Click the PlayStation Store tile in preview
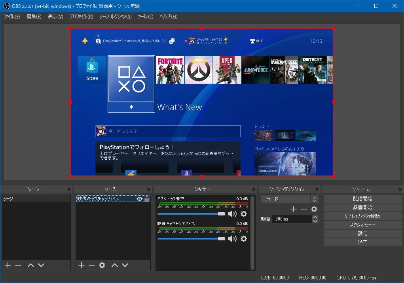 92,70
